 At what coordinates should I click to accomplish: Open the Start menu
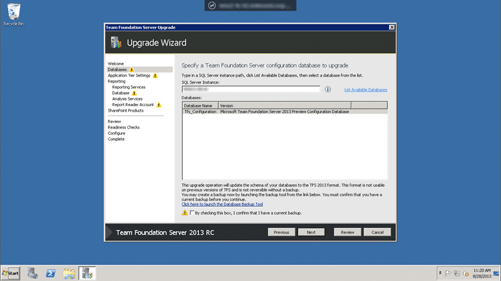(11, 274)
